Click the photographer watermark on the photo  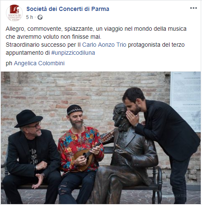180,195
